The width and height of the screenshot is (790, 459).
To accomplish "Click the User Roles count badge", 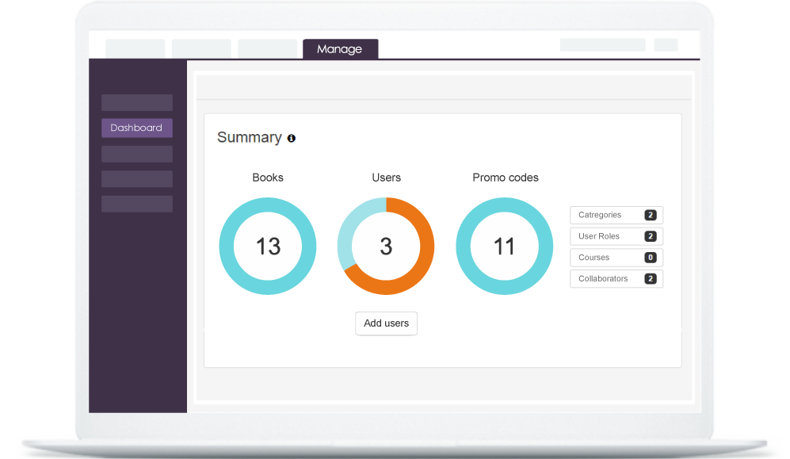I will coord(651,235).
